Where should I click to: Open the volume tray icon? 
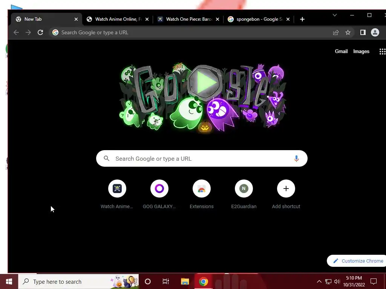337,281
